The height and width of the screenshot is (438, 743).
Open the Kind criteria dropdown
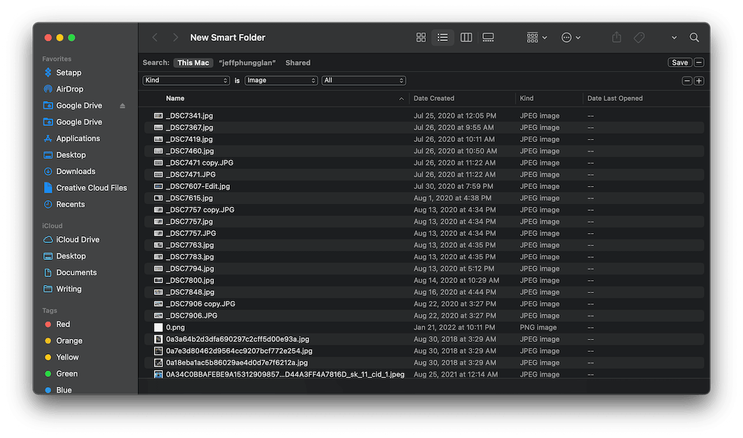tap(186, 80)
